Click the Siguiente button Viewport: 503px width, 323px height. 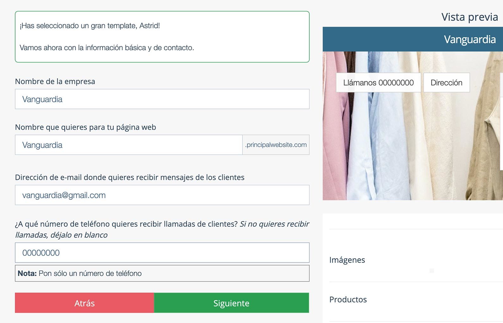tap(232, 303)
